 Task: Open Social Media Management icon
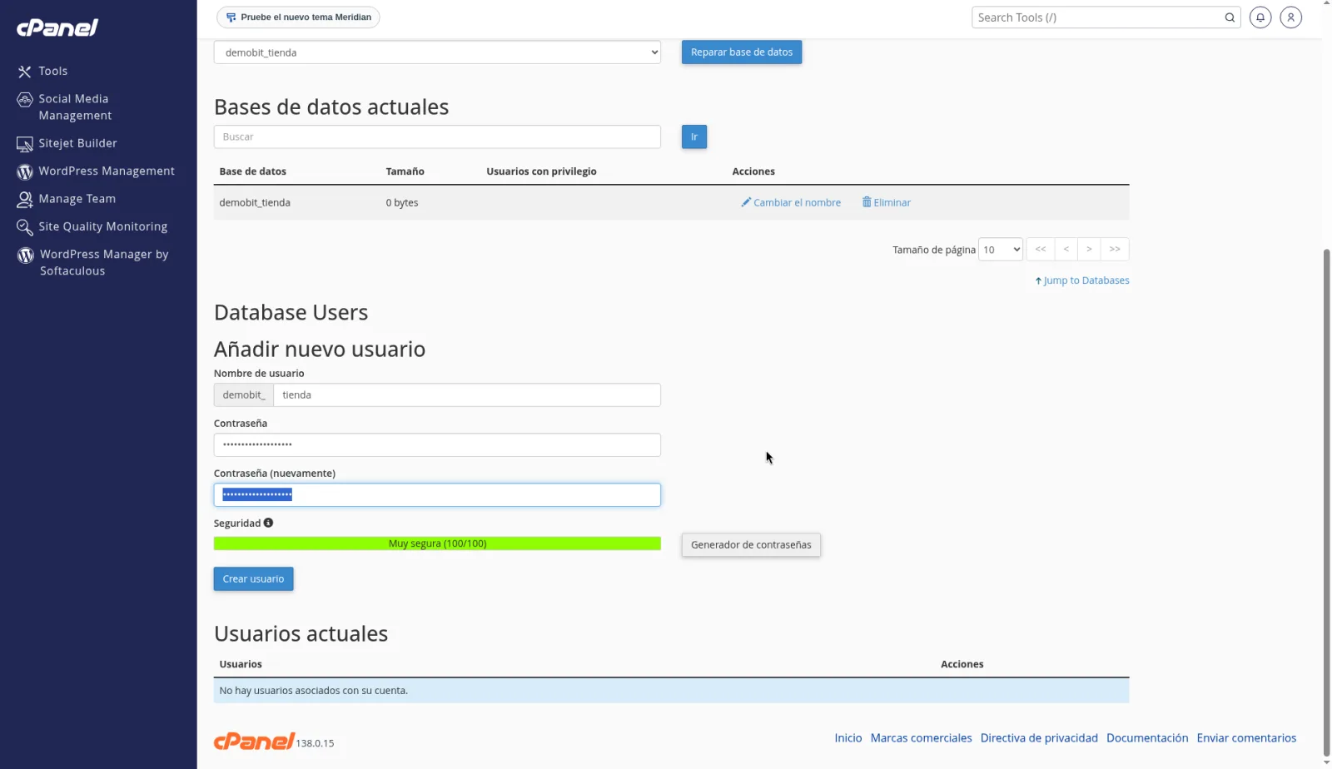(24, 100)
